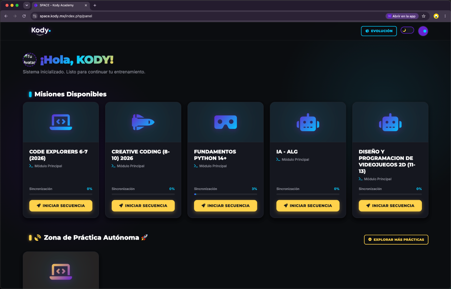Click the 'Zona de Práctica Autónoma' heading
This screenshot has width=451, height=289.
[91, 238]
